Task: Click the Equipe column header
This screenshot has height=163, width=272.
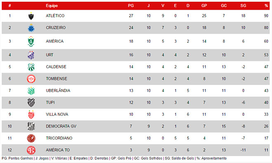Action: (52, 6)
